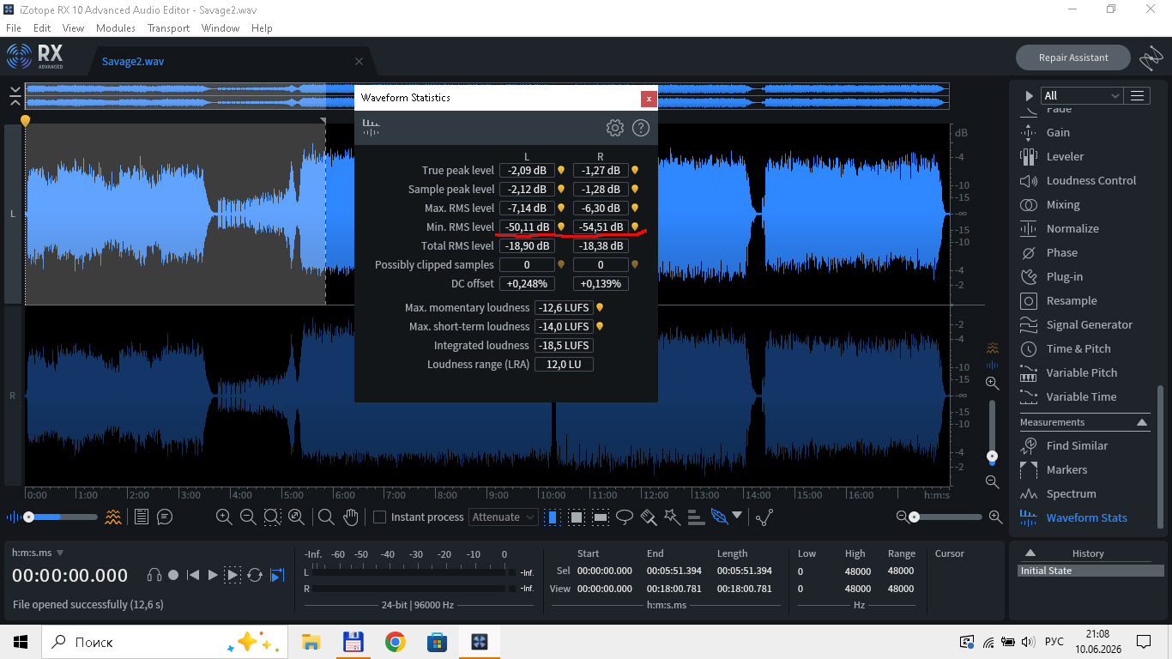
Task: Launch the Repair Assistant
Action: pyautogui.click(x=1073, y=57)
